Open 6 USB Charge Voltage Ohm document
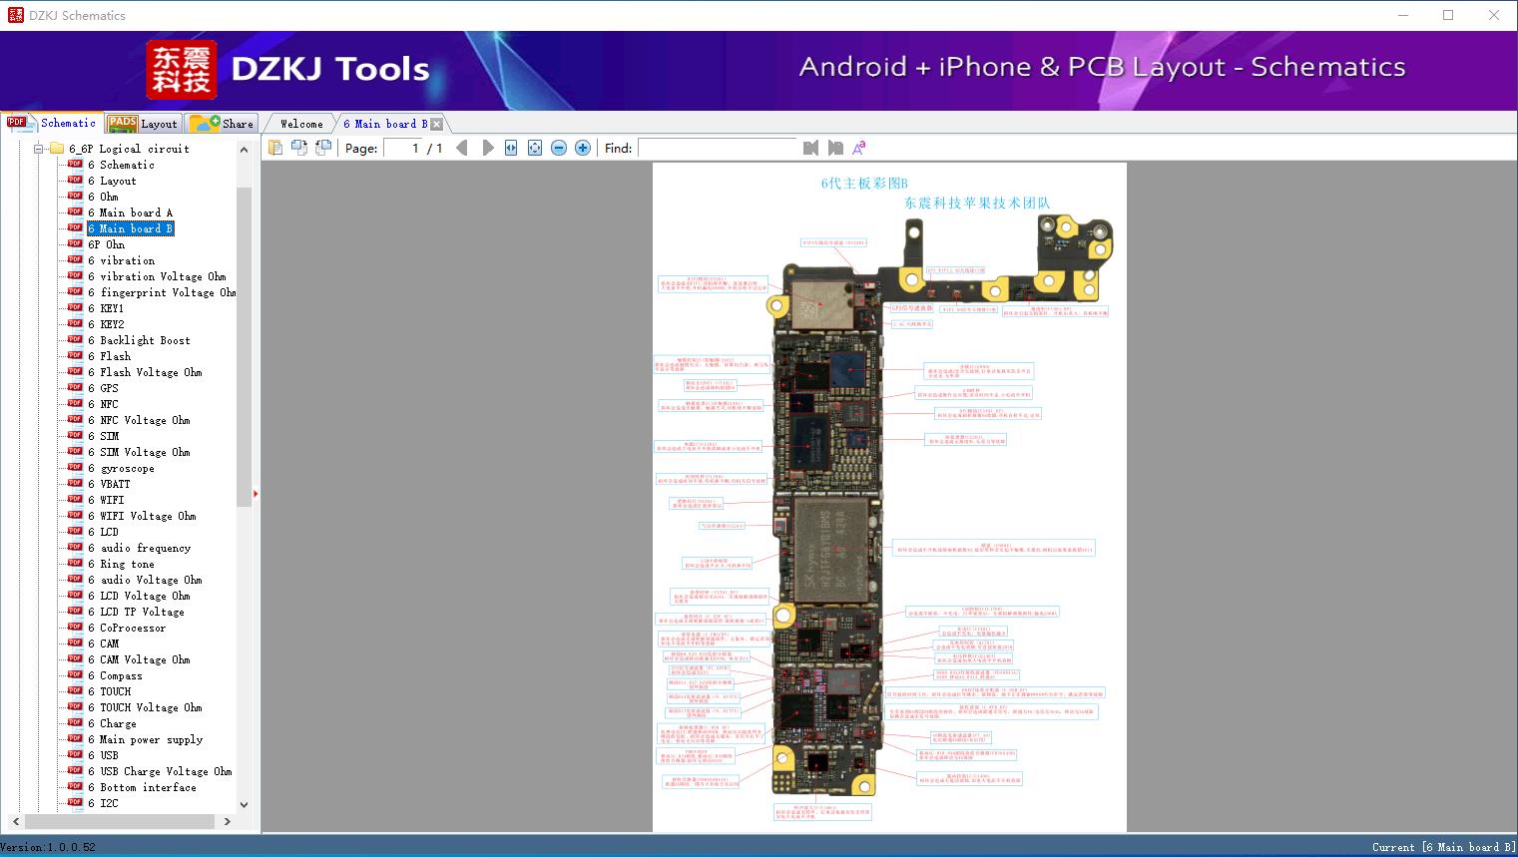 pos(160,771)
